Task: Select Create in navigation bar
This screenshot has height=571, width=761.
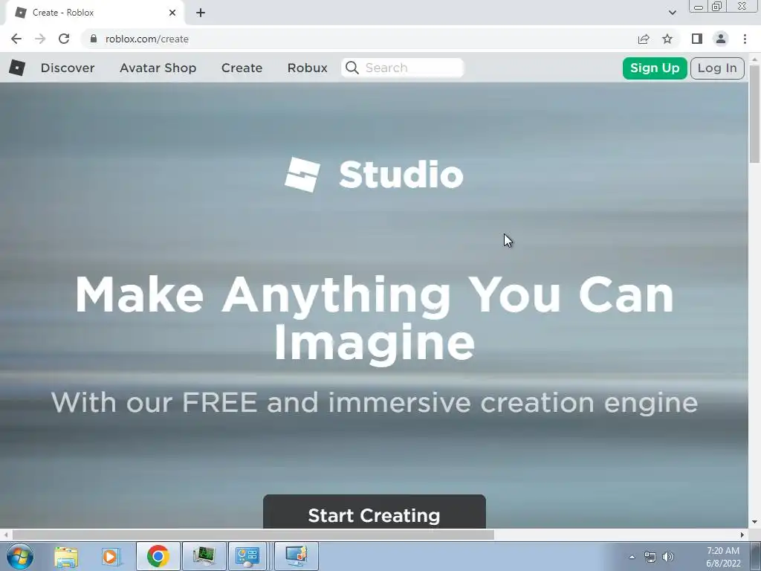Action: click(x=242, y=68)
